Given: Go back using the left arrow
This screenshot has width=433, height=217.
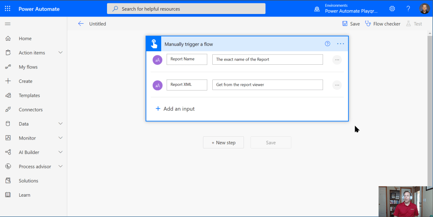Looking at the screenshot, I should pos(81,24).
